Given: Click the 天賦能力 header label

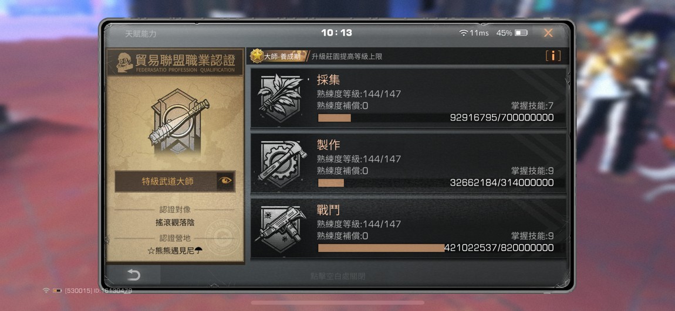Looking at the screenshot, I should pos(141,33).
